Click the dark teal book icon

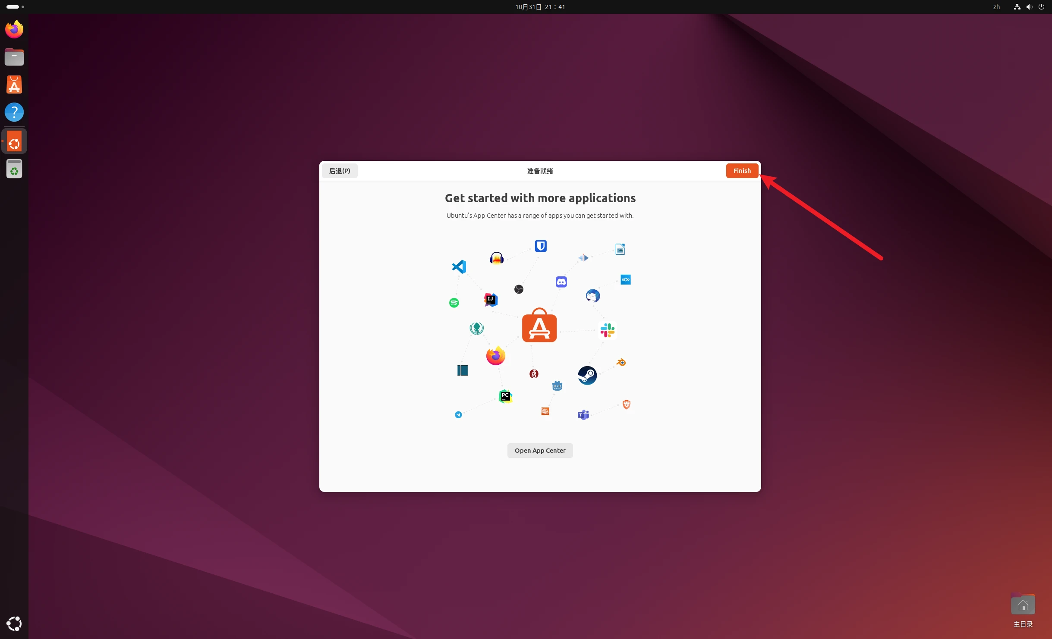point(463,370)
